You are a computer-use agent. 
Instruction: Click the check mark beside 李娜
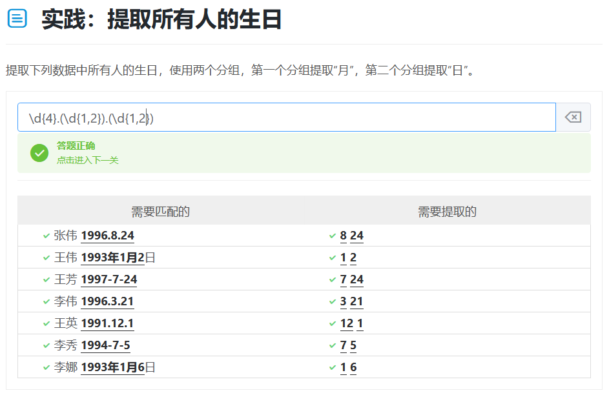pyautogui.click(x=46, y=368)
